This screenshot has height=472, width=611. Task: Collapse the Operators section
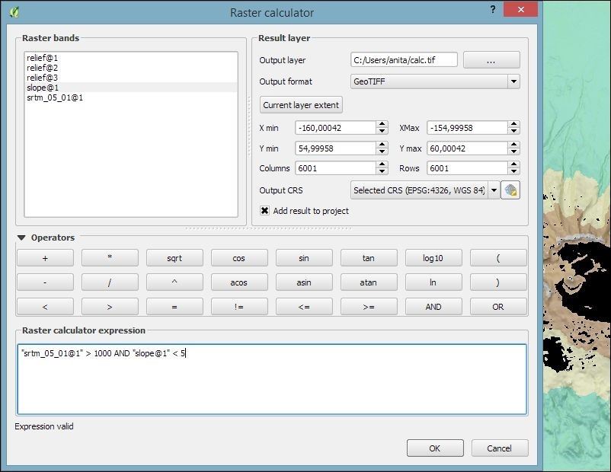coord(21,238)
